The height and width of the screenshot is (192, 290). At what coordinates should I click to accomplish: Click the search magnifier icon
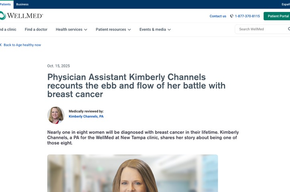point(289,29)
